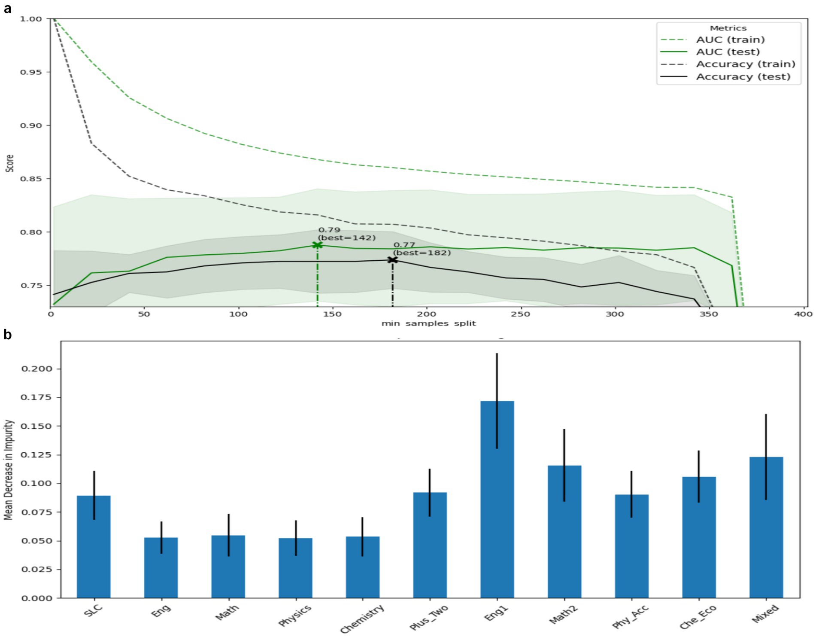The image size is (816, 637).
Task: Click the 0.75 tick on the Score axis
Action: pos(31,286)
